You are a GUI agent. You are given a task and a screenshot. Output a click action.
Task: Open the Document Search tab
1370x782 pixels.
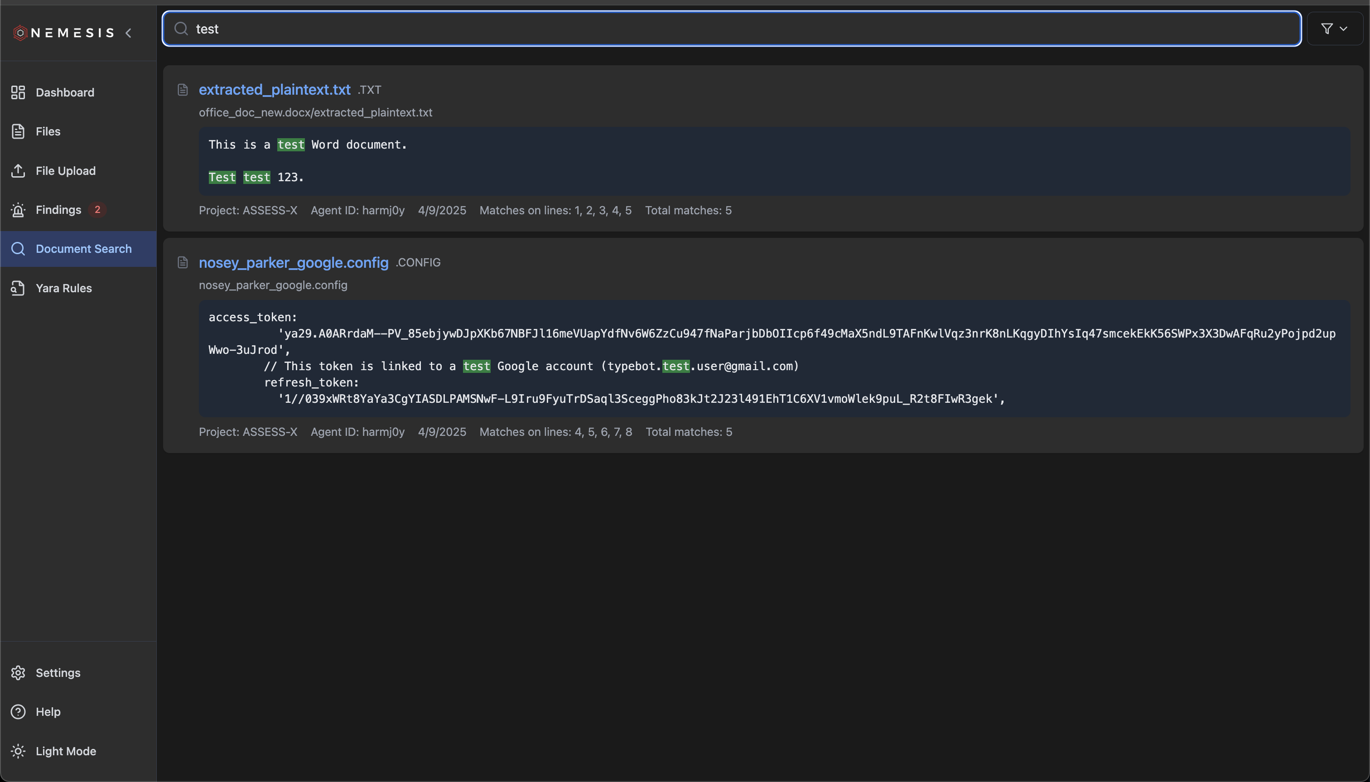click(84, 249)
